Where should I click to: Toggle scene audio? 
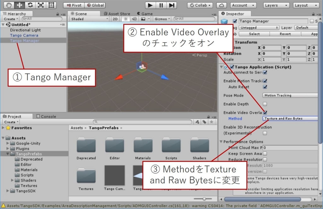tap(134, 19)
